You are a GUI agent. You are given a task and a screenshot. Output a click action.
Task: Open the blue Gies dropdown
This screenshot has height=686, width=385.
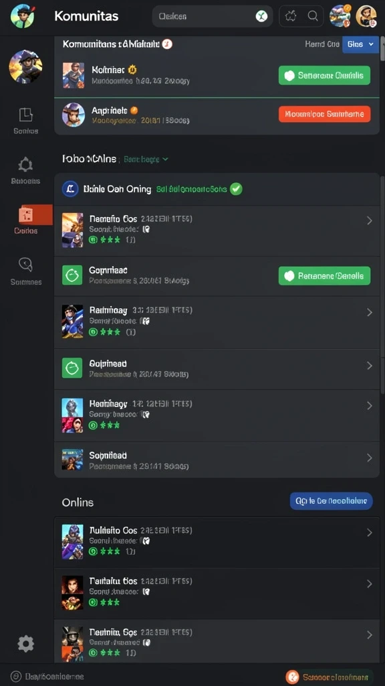point(360,44)
